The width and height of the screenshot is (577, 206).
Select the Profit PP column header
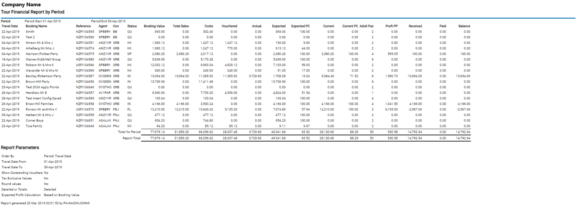pos(392,26)
